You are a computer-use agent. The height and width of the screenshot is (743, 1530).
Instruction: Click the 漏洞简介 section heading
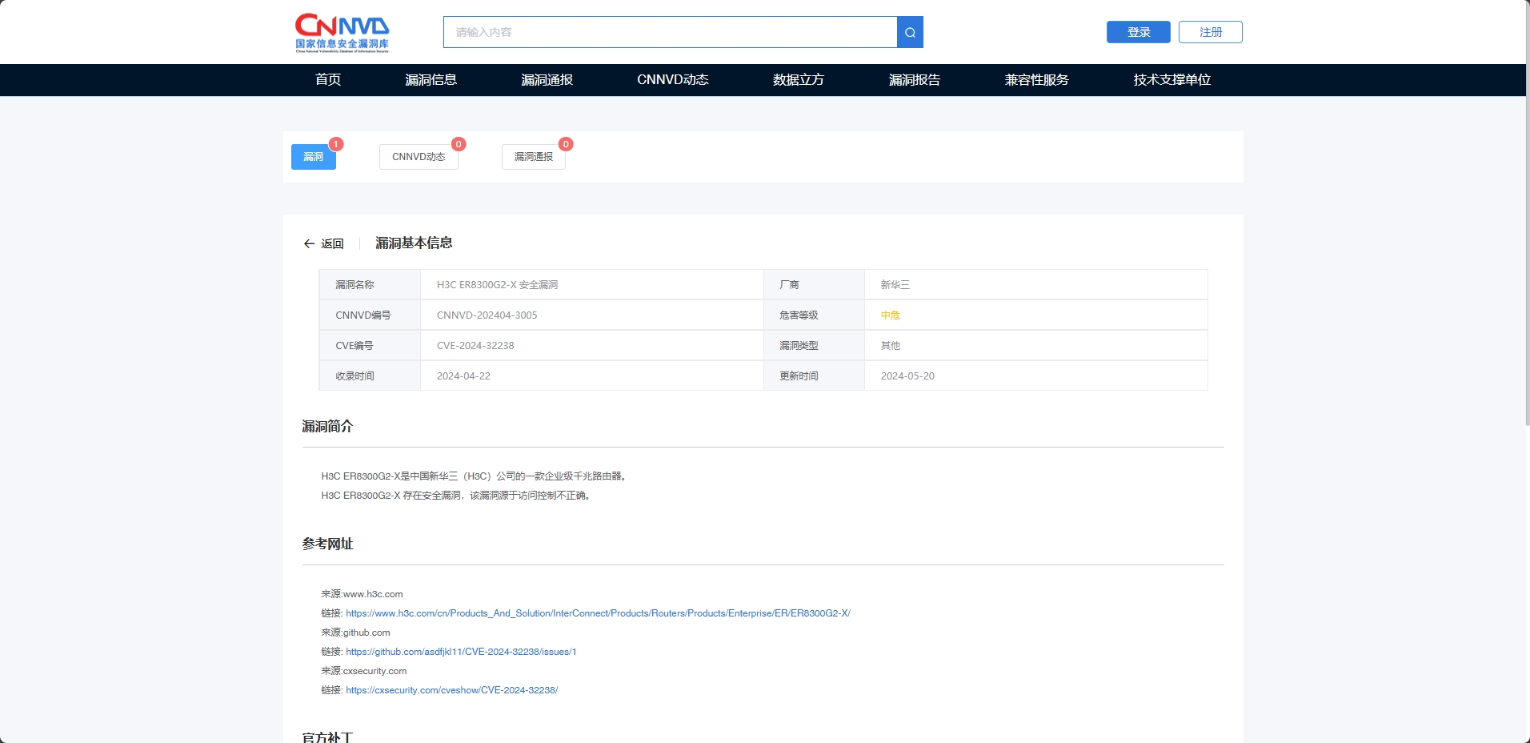click(327, 427)
